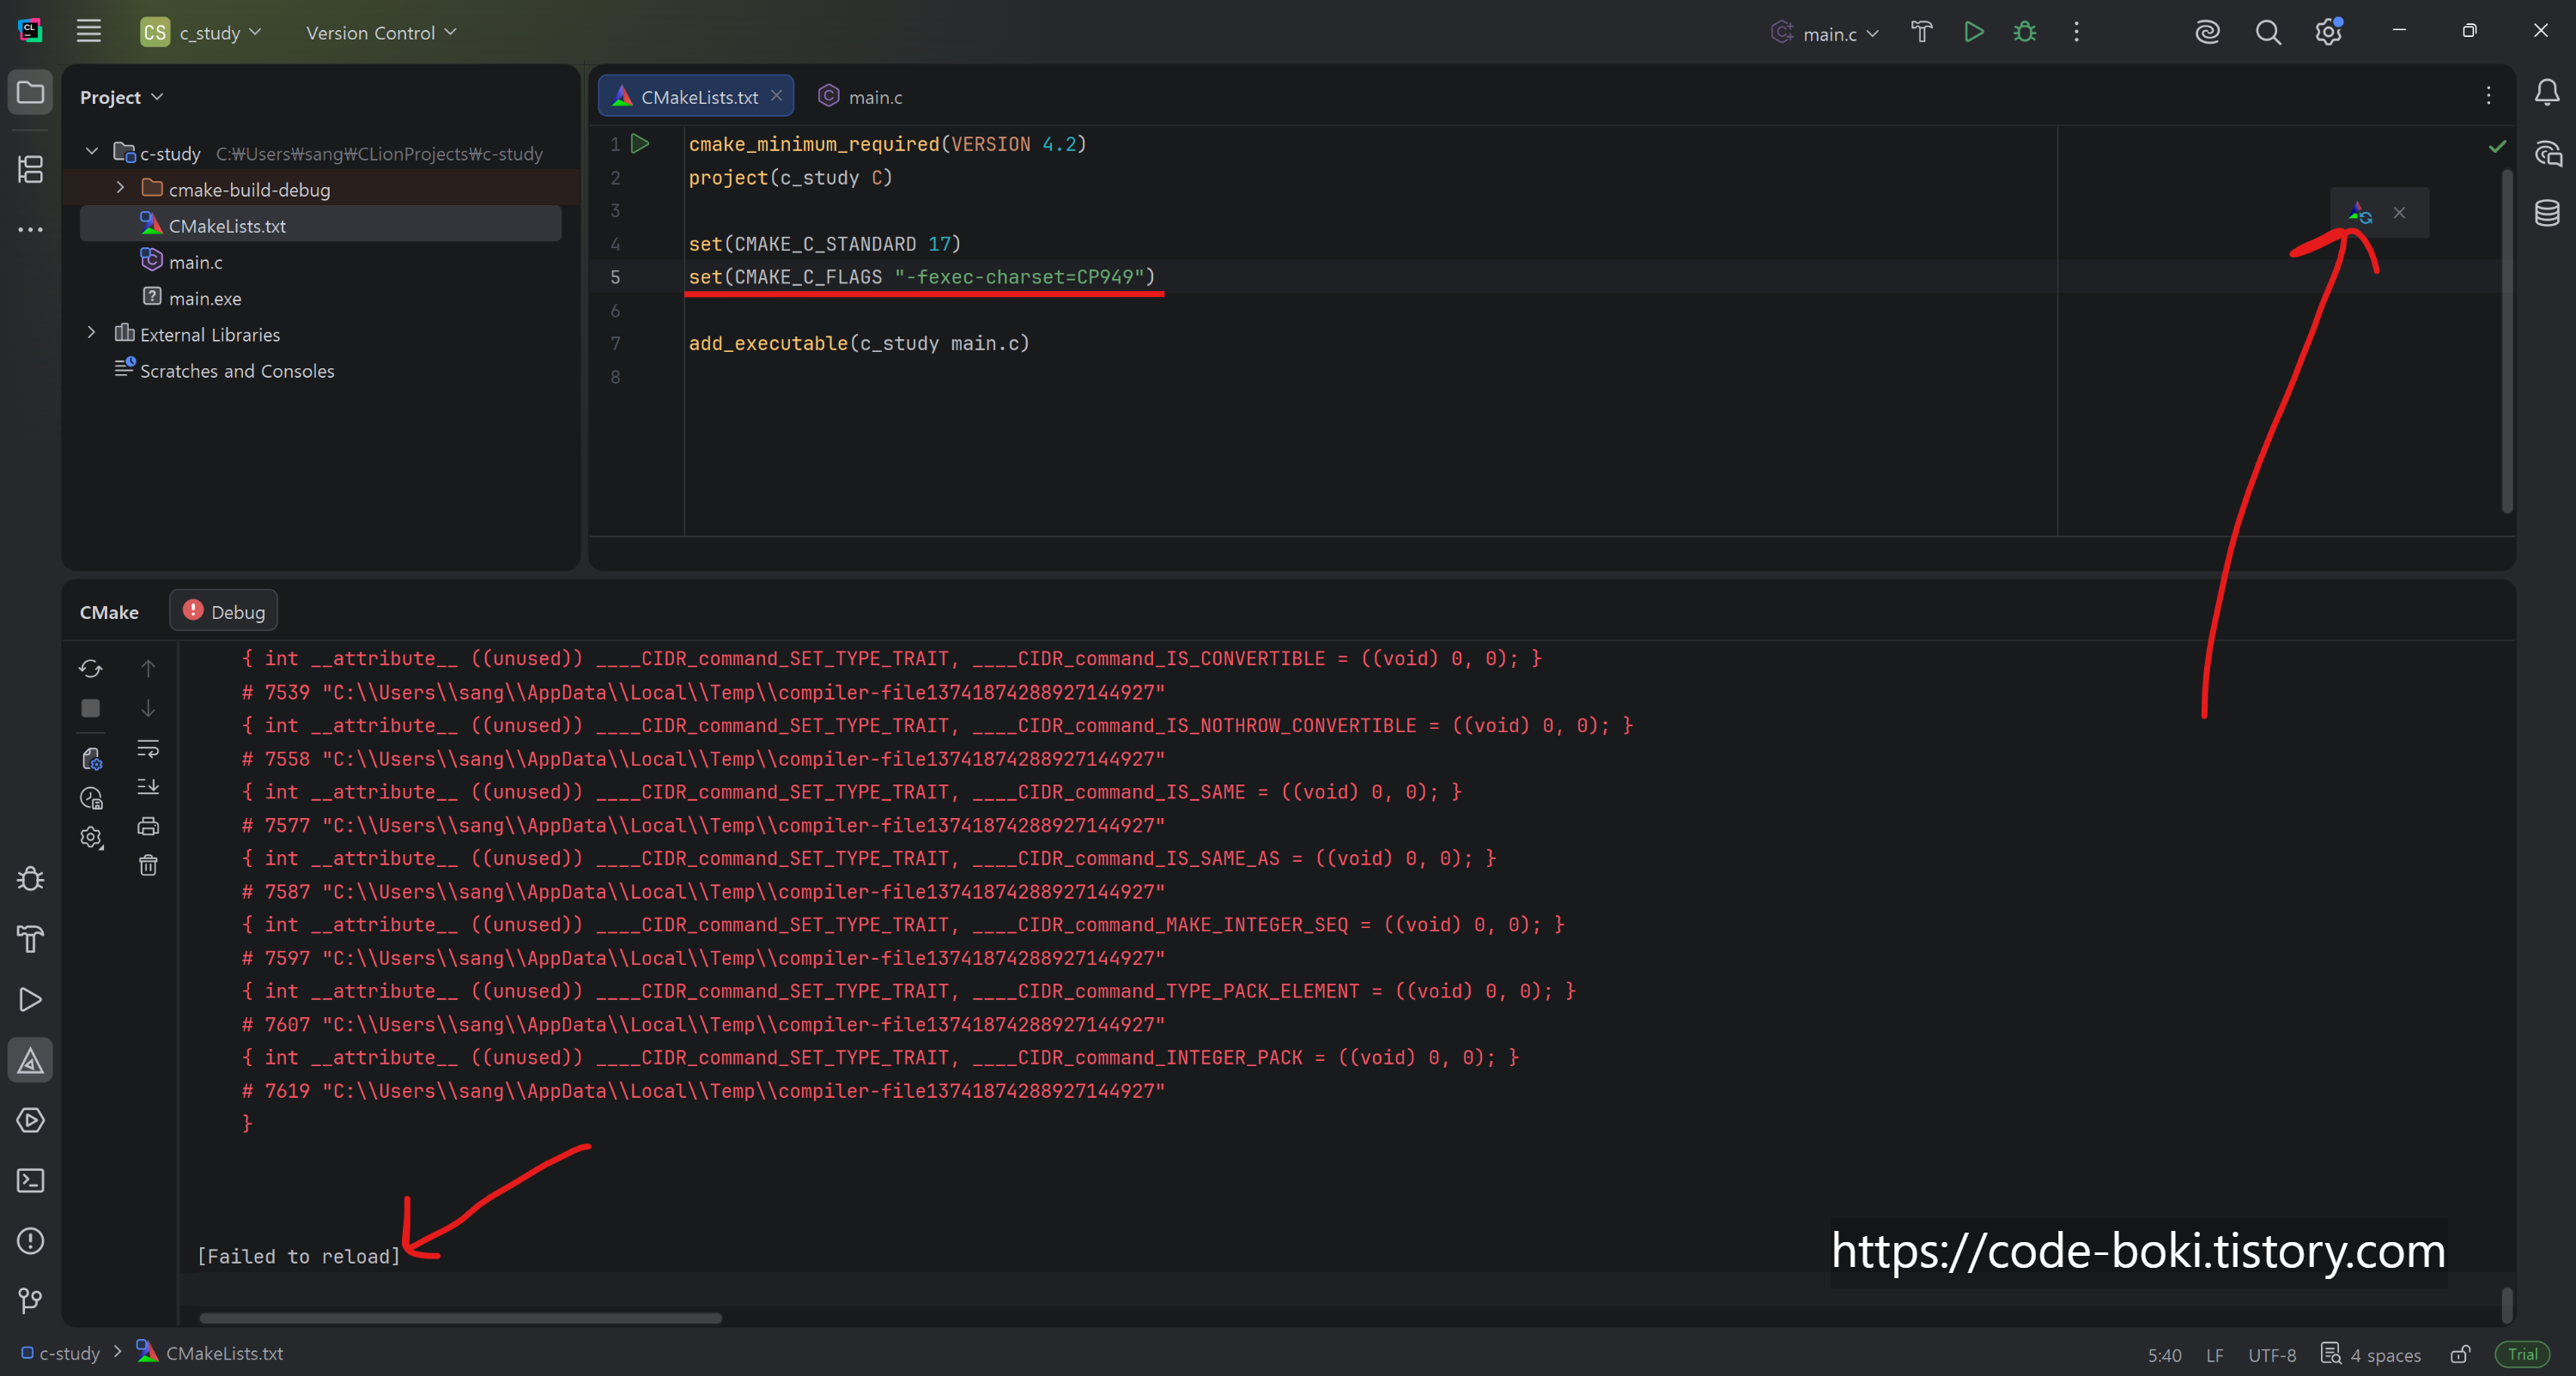Close the CMakeLists.txt tab
This screenshot has height=1376, width=2576.
coord(776,95)
